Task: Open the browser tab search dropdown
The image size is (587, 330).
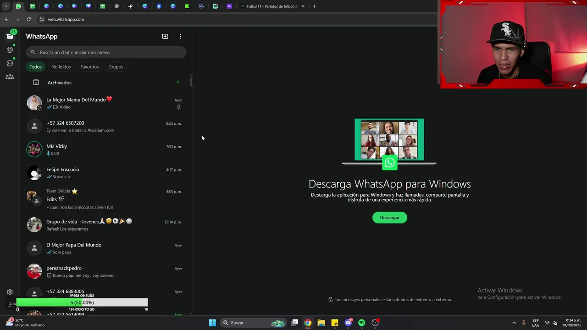Action: (x=6, y=6)
